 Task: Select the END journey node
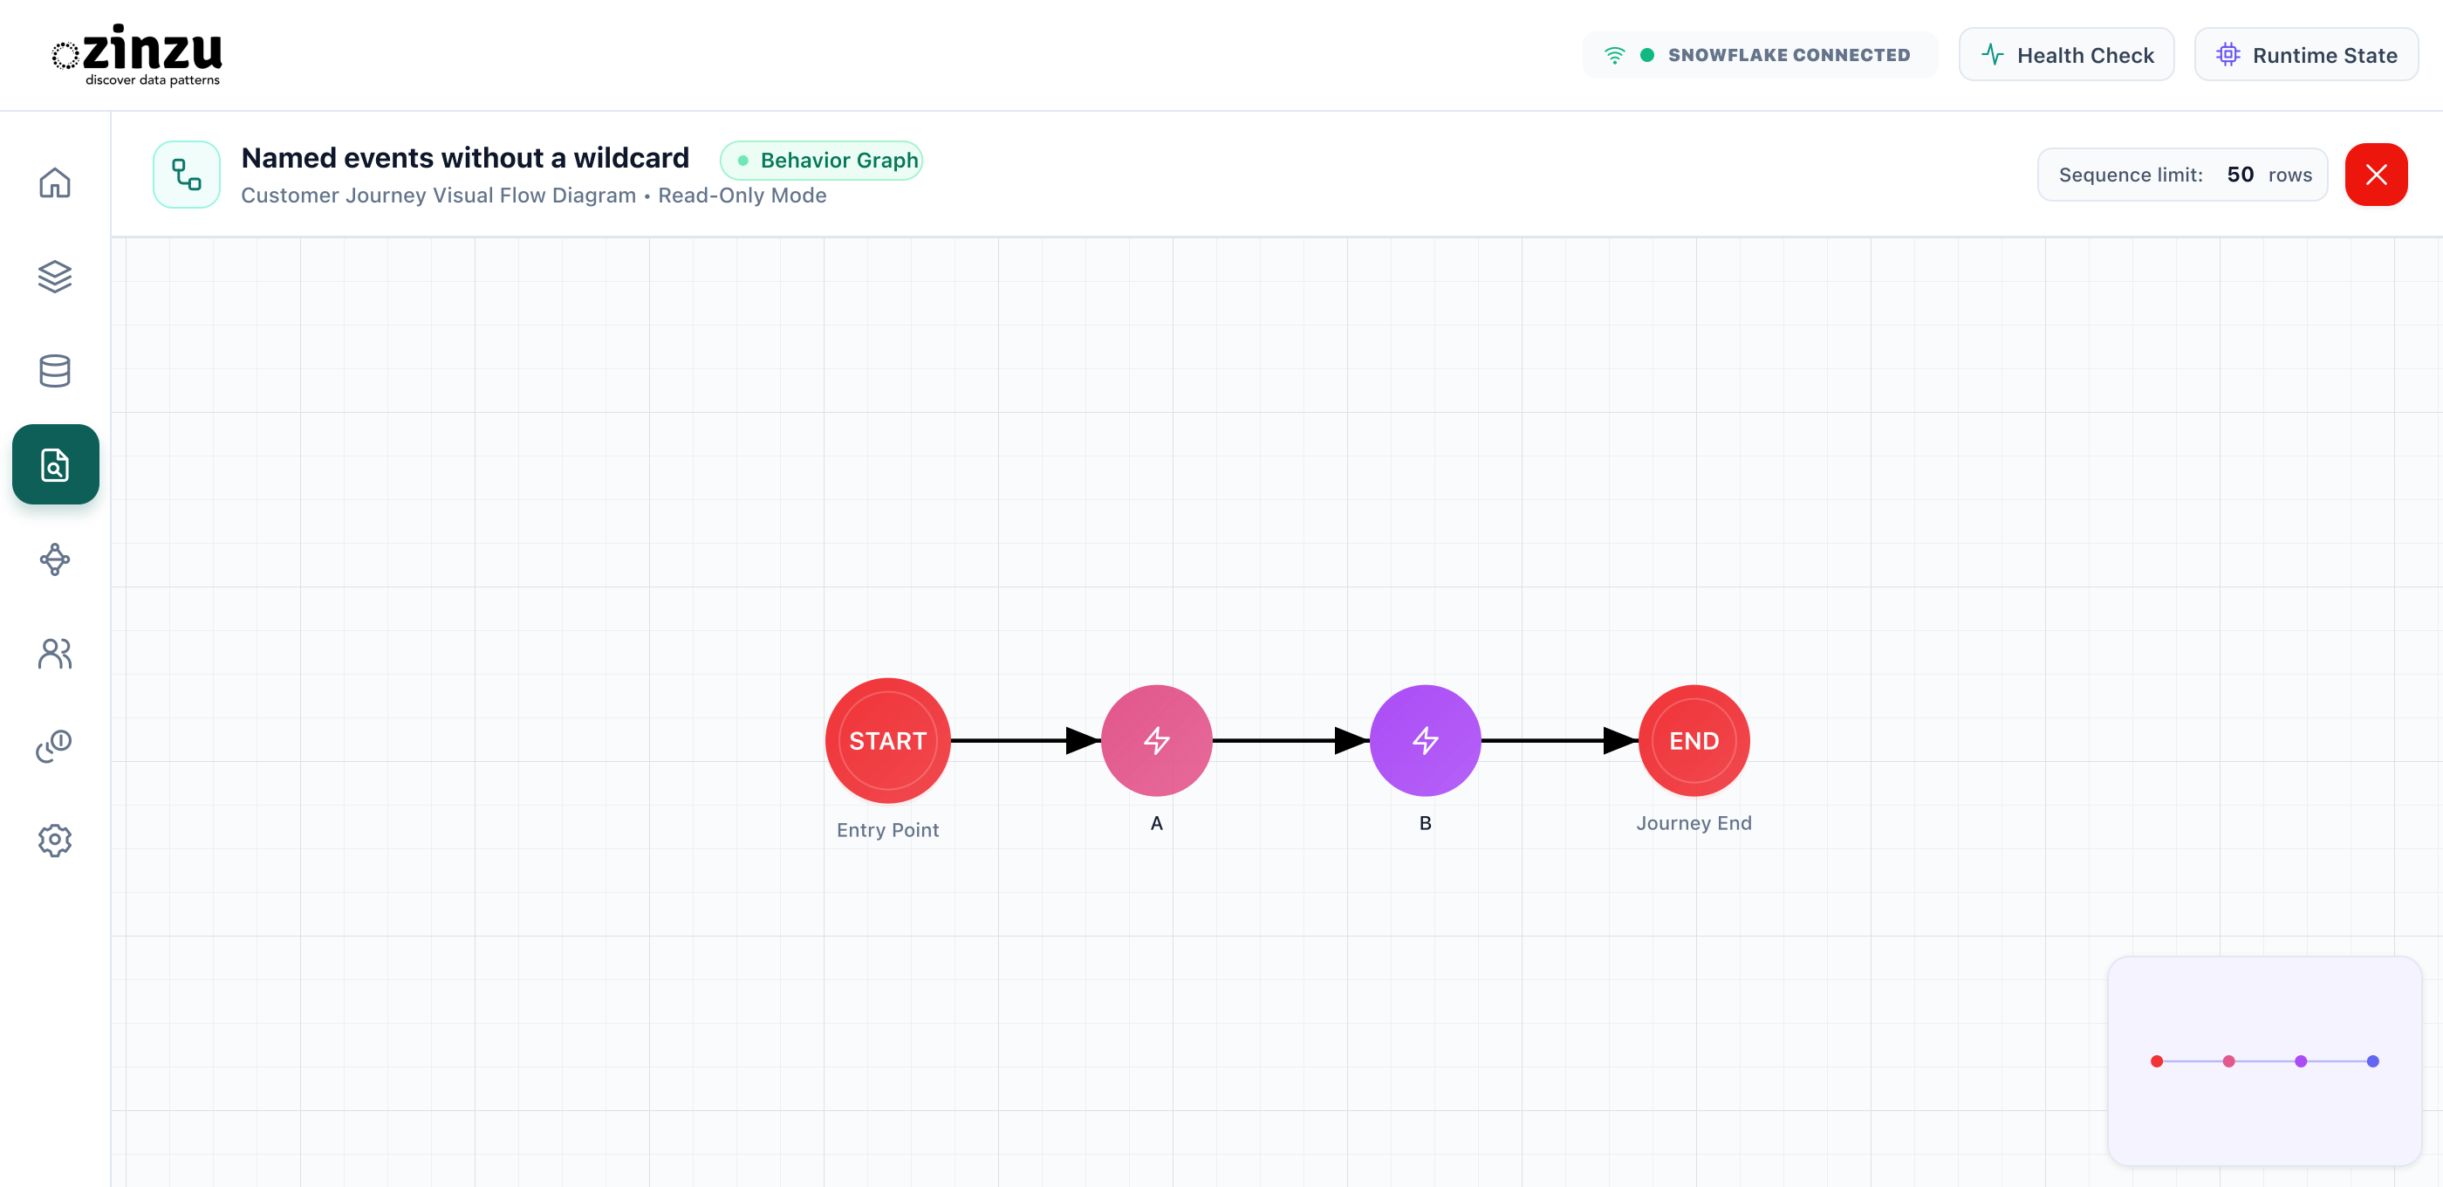pyautogui.click(x=1694, y=740)
